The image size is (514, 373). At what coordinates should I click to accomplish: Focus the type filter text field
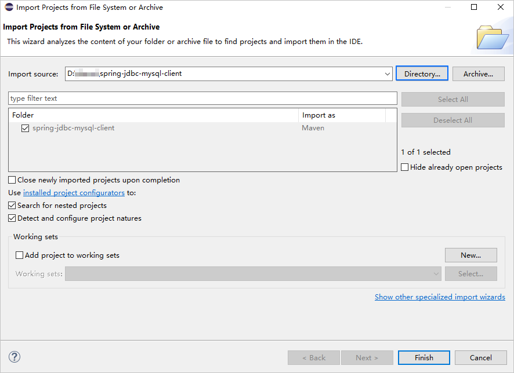coord(202,98)
